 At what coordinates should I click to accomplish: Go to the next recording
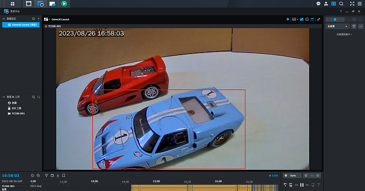[318, 185]
